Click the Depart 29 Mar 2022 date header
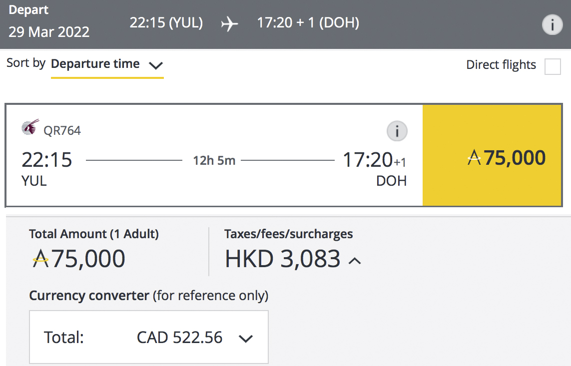The width and height of the screenshot is (571, 366). [x=49, y=23]
